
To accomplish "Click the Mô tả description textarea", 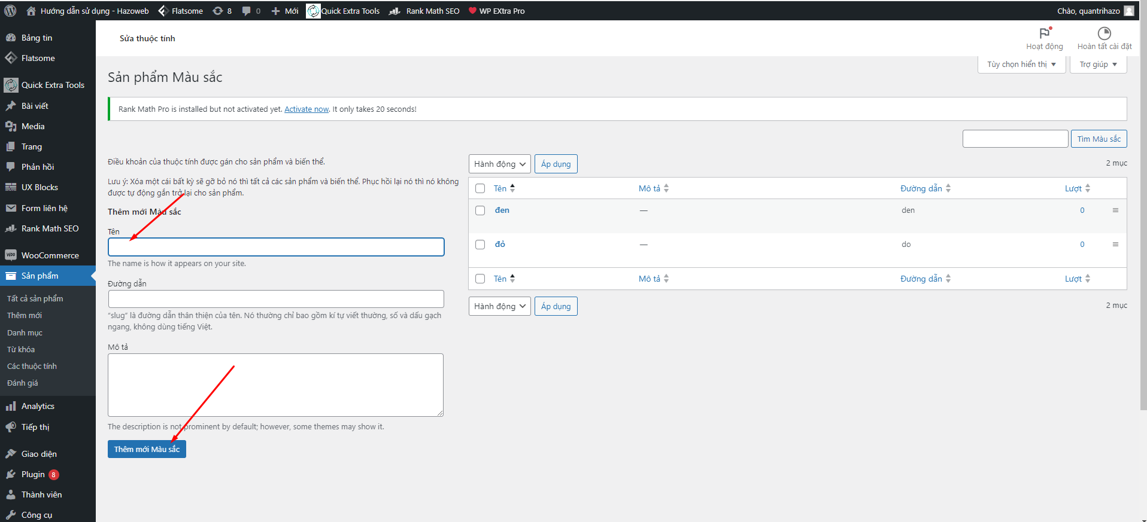I will pyautogui.click(x=275, y=384).
